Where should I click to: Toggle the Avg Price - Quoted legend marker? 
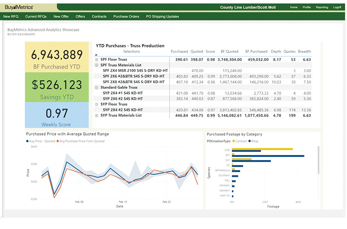27,141
